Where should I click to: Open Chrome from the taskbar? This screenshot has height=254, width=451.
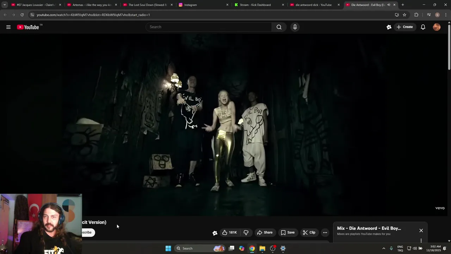pyautogui.click(x=252, y=248)
